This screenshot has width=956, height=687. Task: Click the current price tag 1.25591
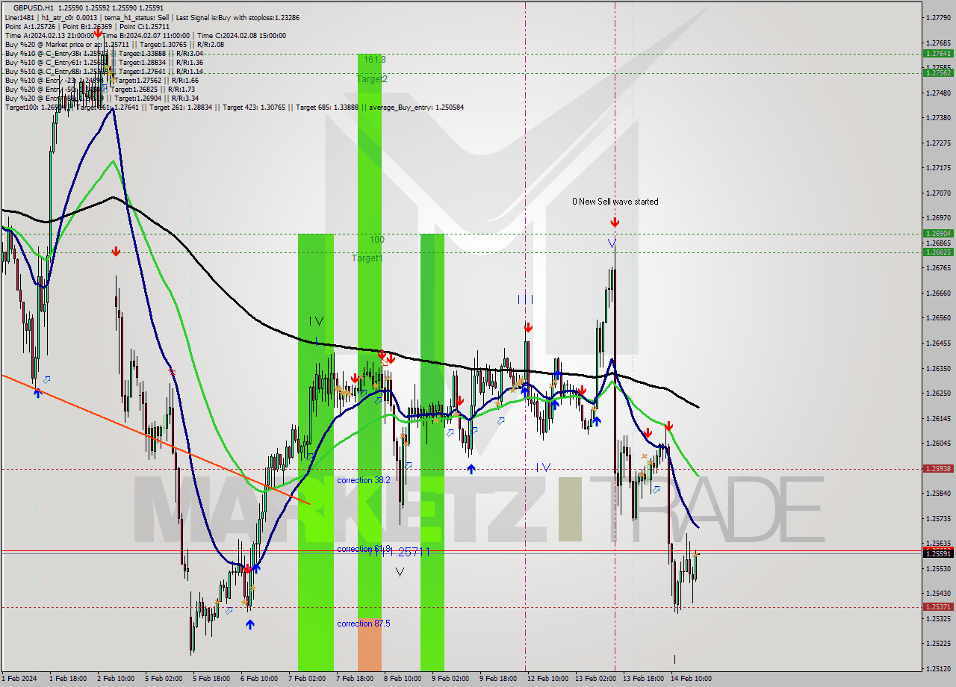click(x=938, y=553)
